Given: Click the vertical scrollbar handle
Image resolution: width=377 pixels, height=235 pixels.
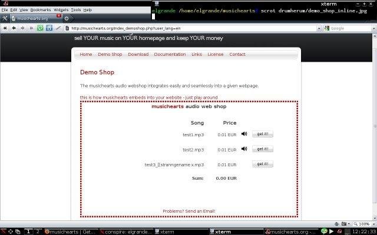Looking at the screenshot, I should pos(375,126).
